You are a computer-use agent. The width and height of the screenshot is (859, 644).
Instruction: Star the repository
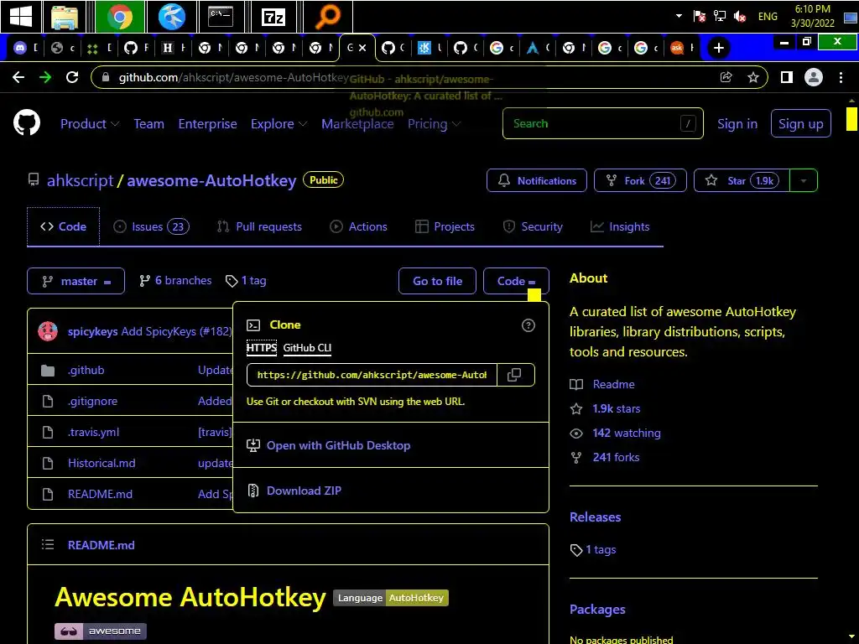(742, 181)
